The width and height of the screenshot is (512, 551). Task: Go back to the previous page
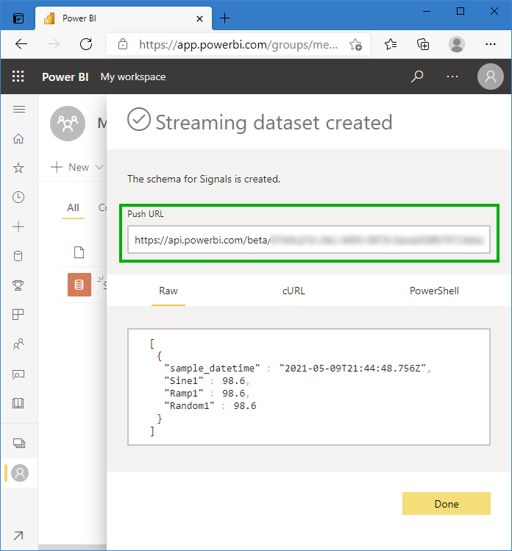pyautogui.click(x=21, y=44)
